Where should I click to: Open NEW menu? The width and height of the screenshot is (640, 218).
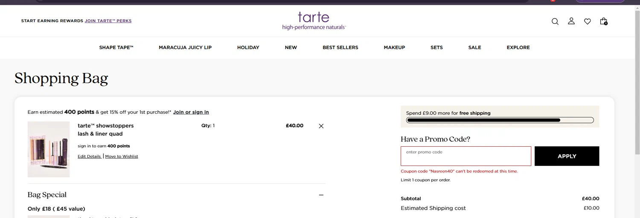[x=291, y=47]
